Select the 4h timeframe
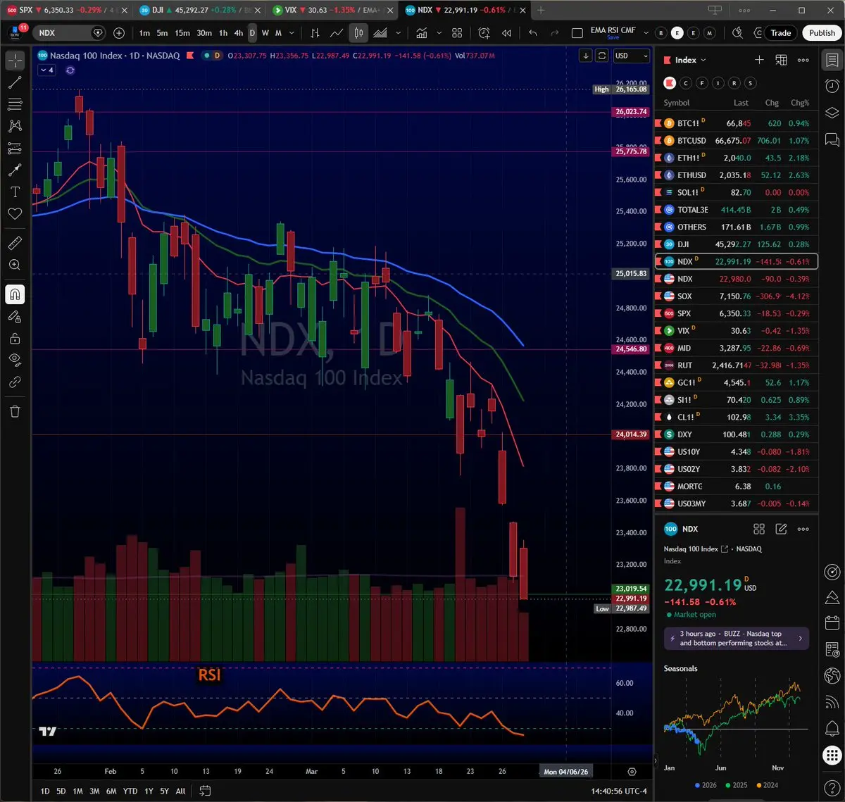This screenshot has width=845, height=802. (x=238, y=33)
